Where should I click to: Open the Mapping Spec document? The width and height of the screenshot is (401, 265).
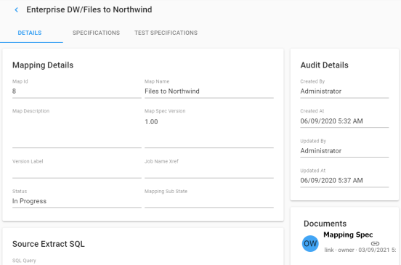[348, 235]
